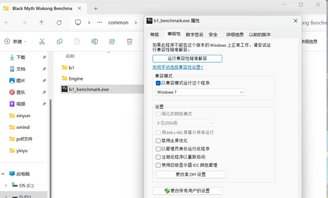Close the b1_benchmark.exe 属性 dialog
The height and width of the screenshot is (198, 328).
pyautogui.click(x=295, y=21)
